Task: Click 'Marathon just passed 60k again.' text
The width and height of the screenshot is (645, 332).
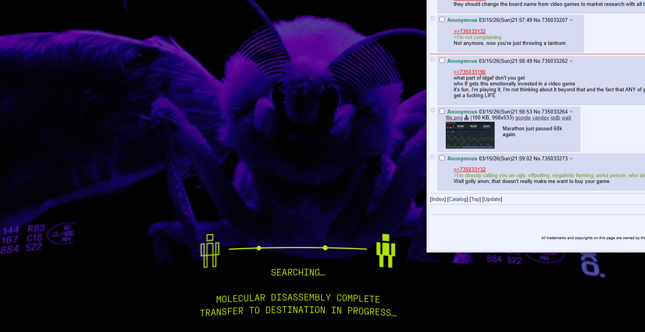Action: (x=532, y=131)
